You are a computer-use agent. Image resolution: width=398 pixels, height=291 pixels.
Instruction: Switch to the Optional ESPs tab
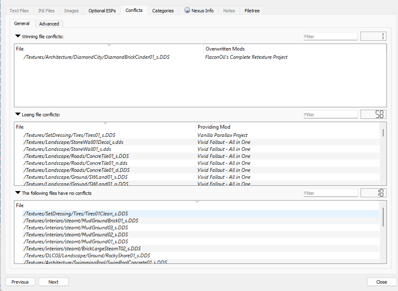tap(102, 11)
